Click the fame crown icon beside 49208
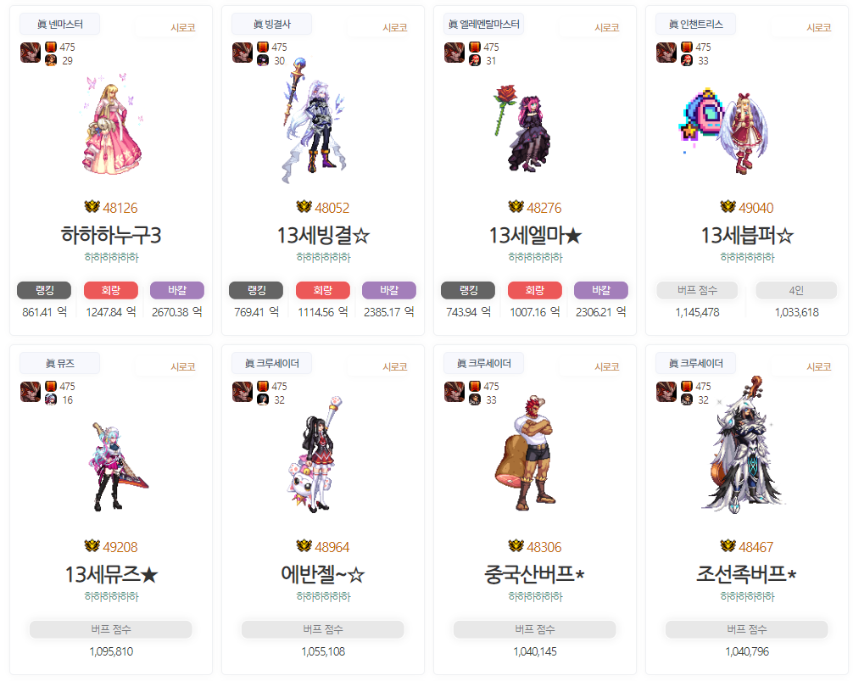Image resolution: width=853 pixels, height=681 pixels. [x=92, y=546]
